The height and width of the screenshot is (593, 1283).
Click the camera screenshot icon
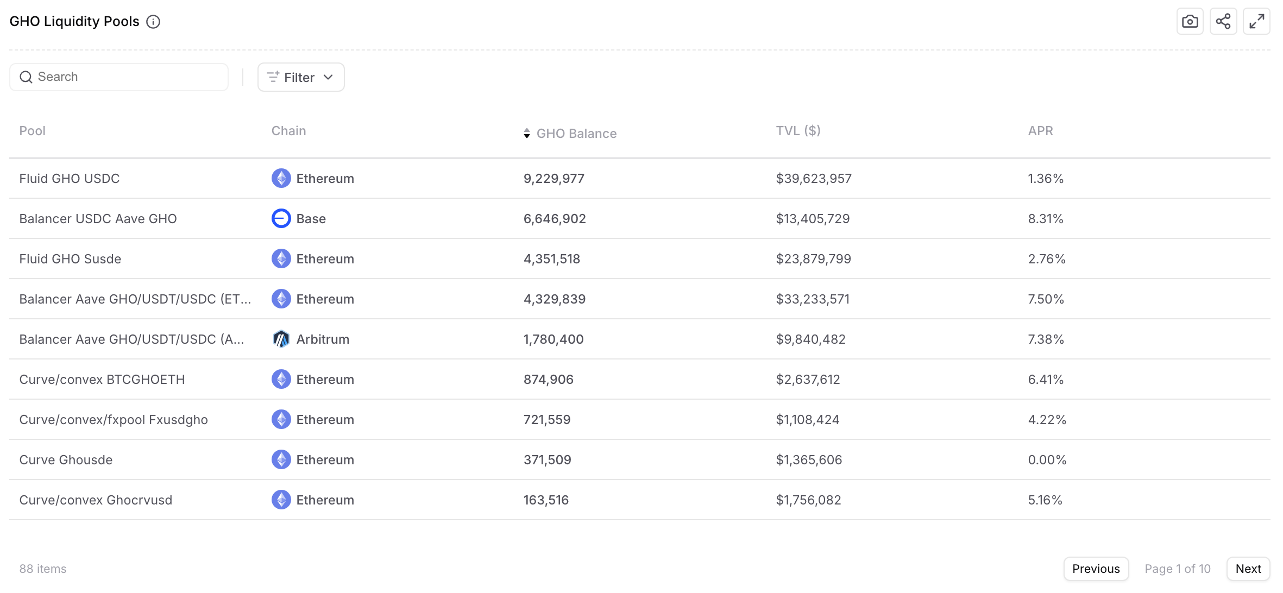(x=1190, y=22)
